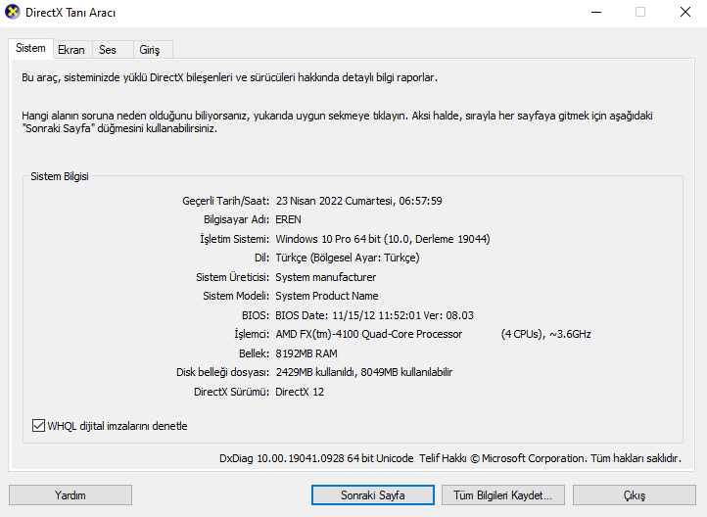Minimize the DirectX Tanı Aracı window
The width and height of the screenshot is (707, 517).
pos(596,12)
